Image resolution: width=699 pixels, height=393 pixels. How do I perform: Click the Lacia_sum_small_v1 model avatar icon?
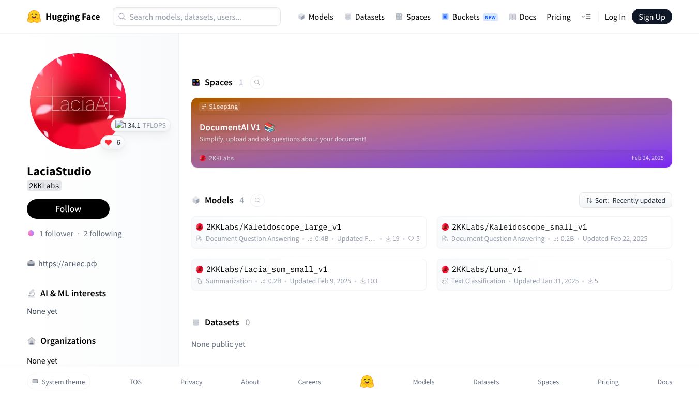(200, 269)
